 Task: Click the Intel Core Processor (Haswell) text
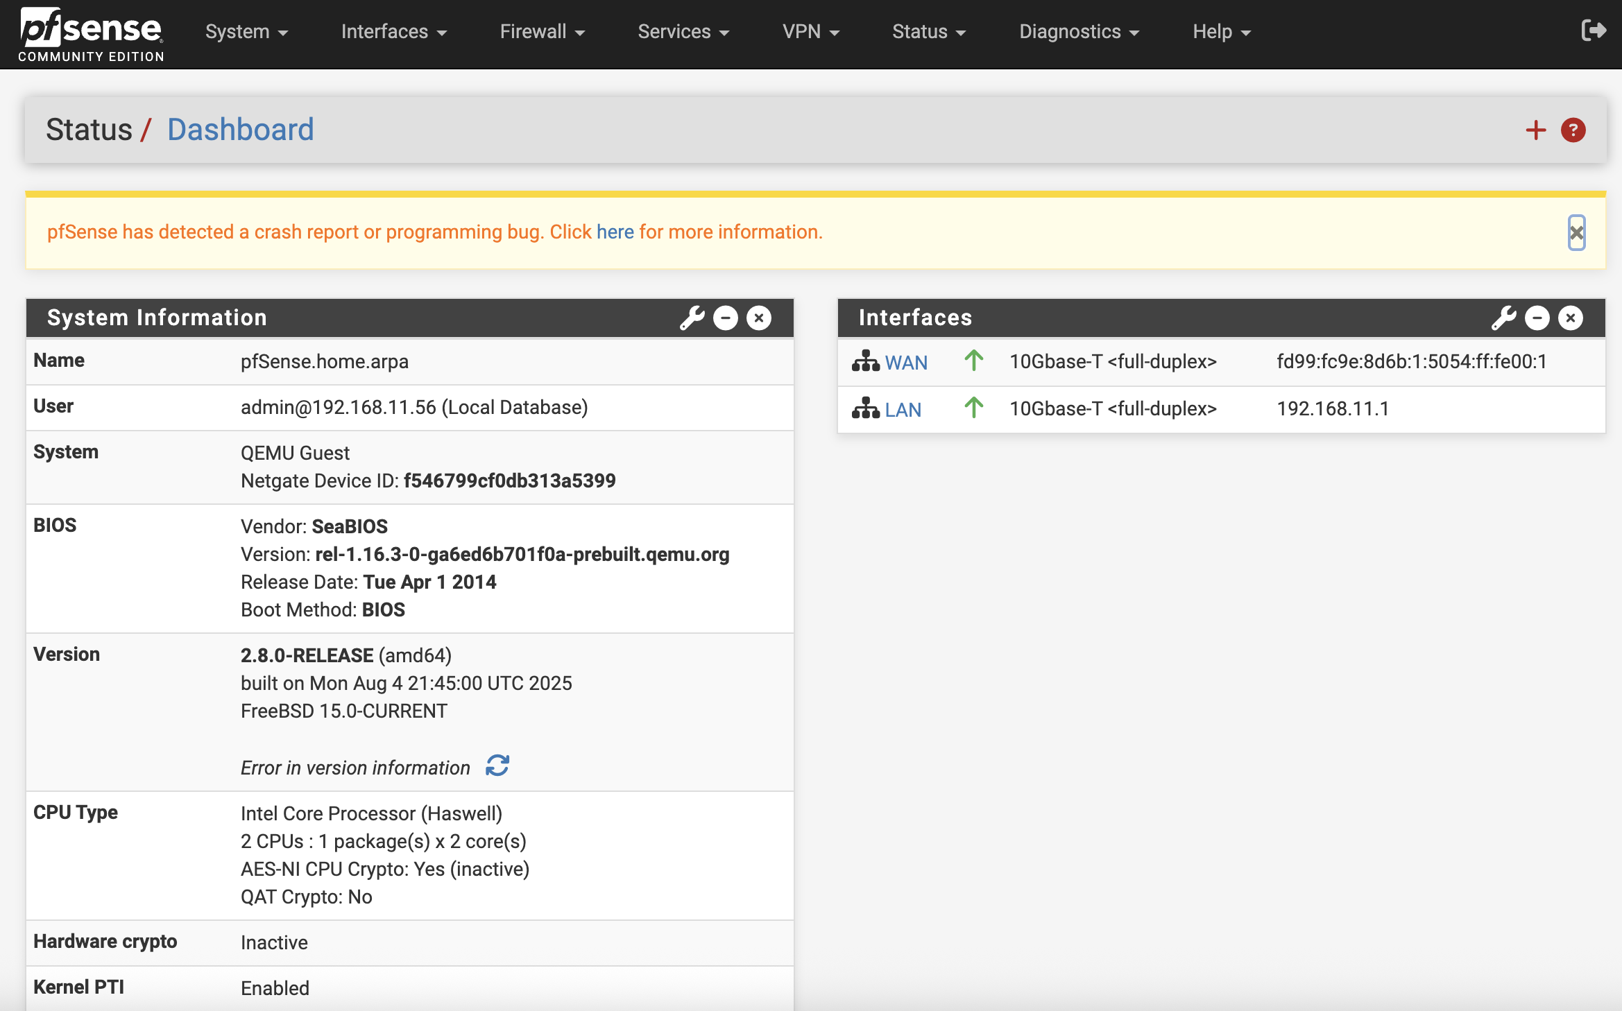[371, 813]
